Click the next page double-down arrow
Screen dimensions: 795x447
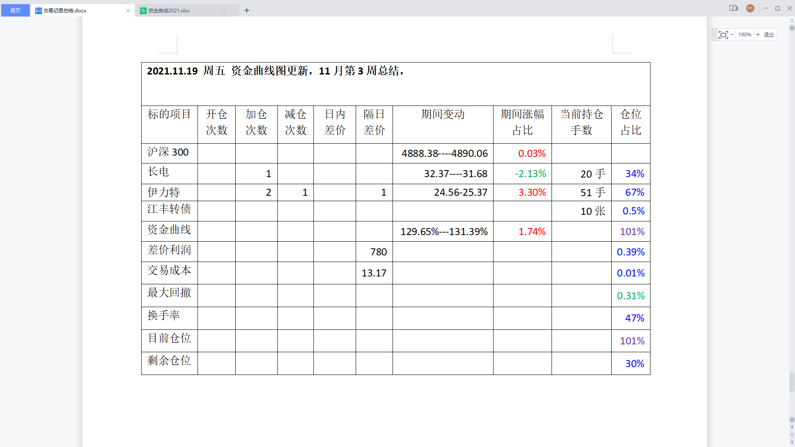(x=792, y=442)
